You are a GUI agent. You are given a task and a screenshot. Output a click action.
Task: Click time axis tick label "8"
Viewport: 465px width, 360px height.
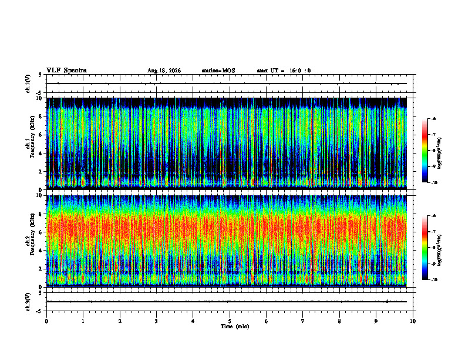(339, 321)
